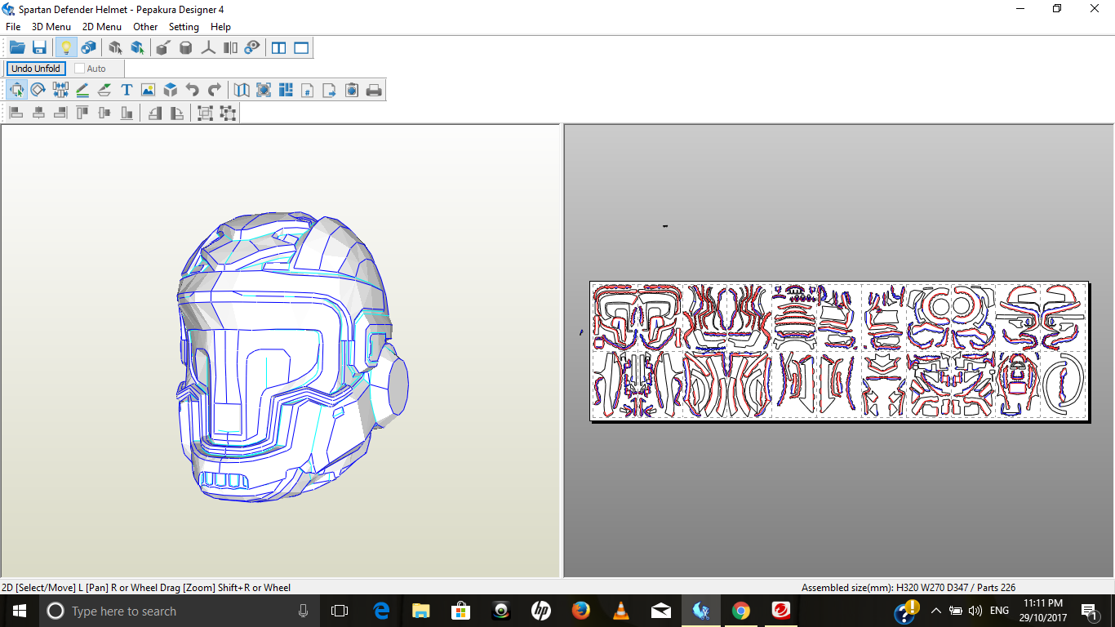Open Google Chrome from the taskbar

[741, 611]
